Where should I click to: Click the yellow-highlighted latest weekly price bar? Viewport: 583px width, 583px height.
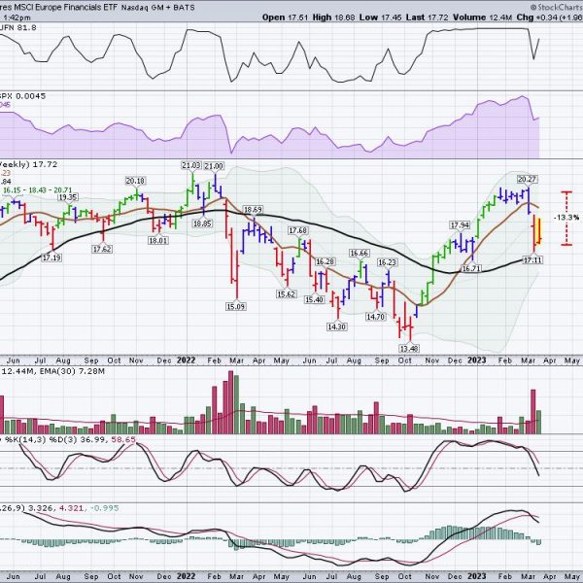tap(539, 231)
